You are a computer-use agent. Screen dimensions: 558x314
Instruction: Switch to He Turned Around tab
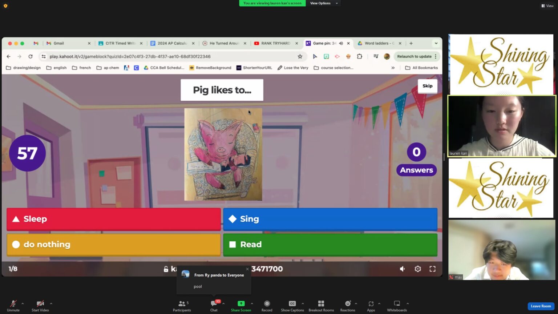tap(225, 43)
